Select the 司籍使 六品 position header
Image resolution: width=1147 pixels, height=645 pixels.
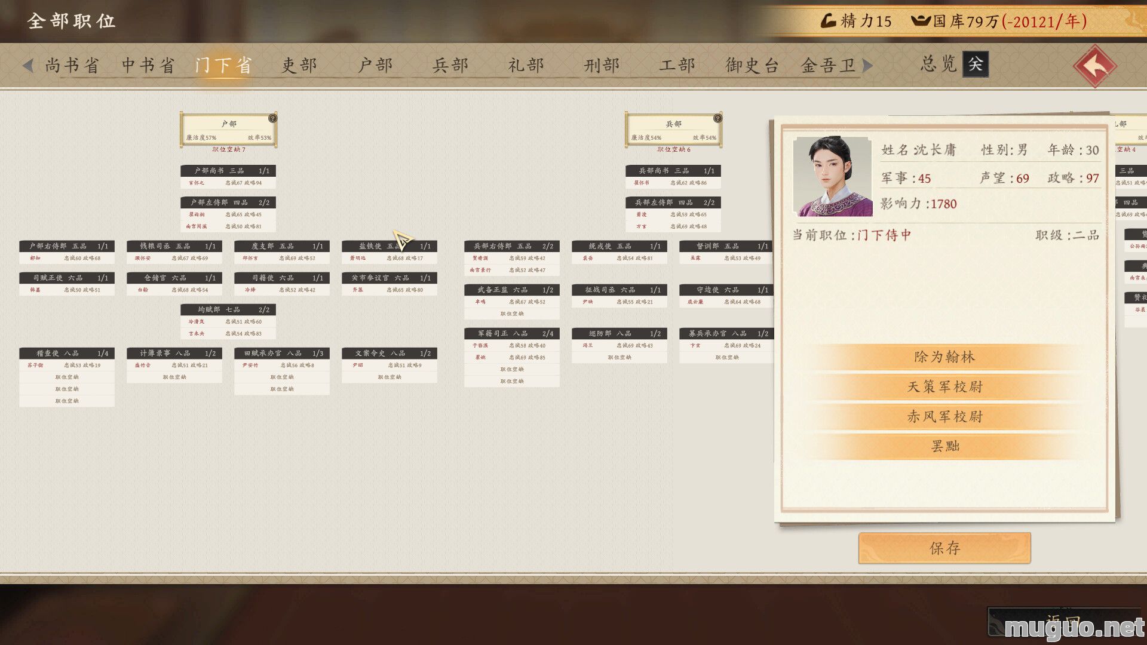[x=282, y=278]
